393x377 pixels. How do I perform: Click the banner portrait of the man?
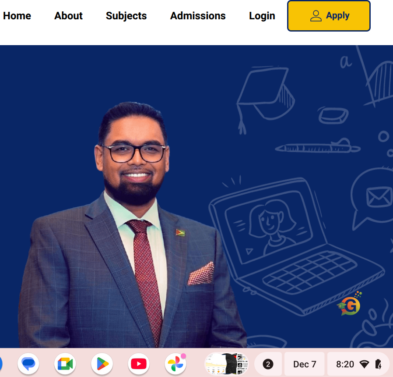(132, 224)
